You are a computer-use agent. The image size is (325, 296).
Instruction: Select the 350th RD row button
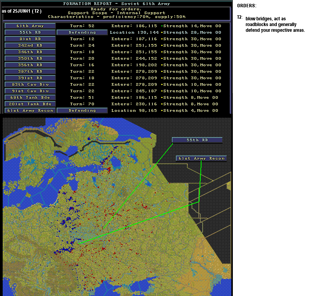(30, 59)
